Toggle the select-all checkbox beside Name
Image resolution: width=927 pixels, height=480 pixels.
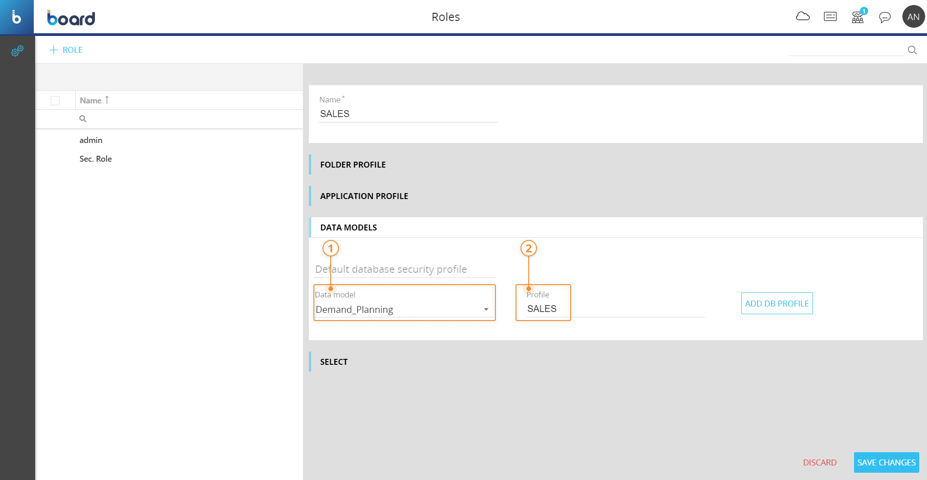55,101
